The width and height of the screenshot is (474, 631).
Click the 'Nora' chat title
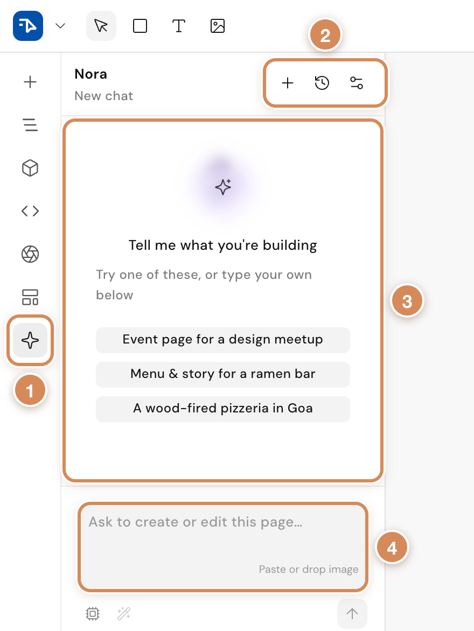click(91, 74)
